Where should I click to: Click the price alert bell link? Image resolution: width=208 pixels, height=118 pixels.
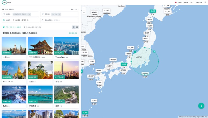click(x=12, y=27)
